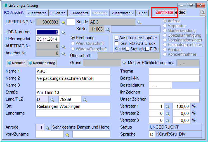This screenshot has height=142, width=208.
Task: Click magnifier beside Anrede field
Action: tap(48, 128)
